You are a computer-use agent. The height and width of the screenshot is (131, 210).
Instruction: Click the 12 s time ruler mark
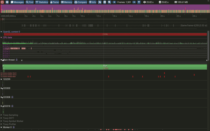[99, 16]
